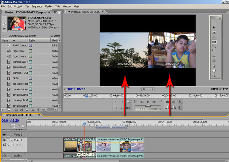The width and height of the screenshot is (229, 162).
Task: Select the Pen tool
Action: point(214,66)
